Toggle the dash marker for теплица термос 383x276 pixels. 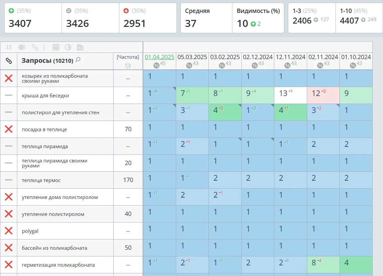9,180
